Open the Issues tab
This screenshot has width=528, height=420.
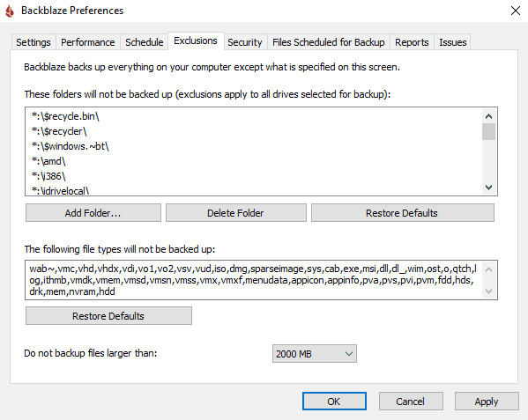(x=452, y=42)
